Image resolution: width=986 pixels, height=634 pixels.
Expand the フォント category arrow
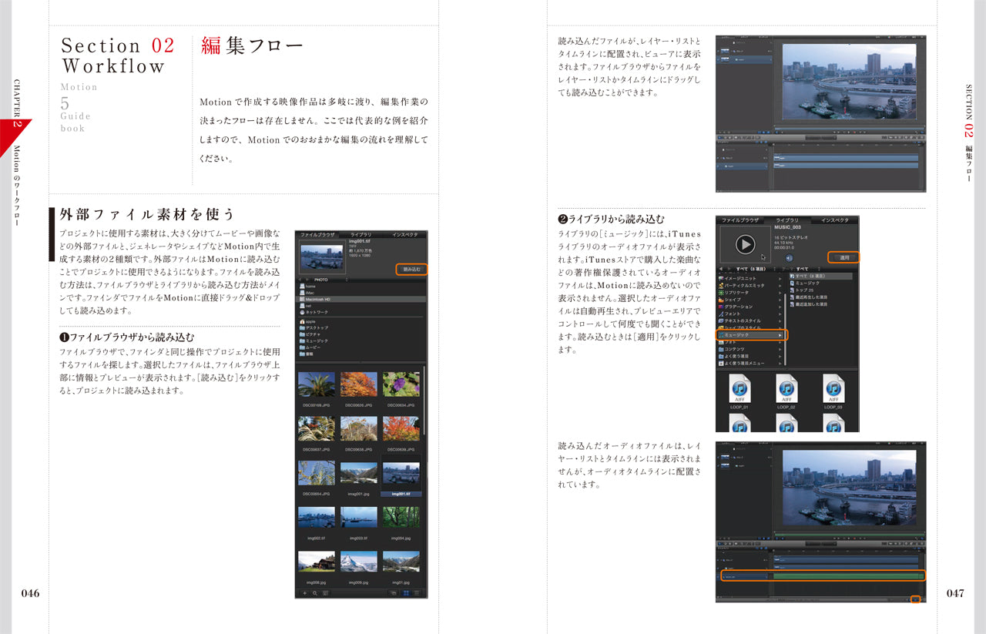780,314
